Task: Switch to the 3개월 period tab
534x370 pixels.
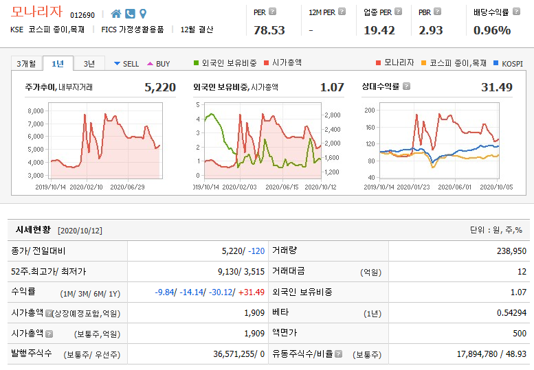Action: [26, 64]
